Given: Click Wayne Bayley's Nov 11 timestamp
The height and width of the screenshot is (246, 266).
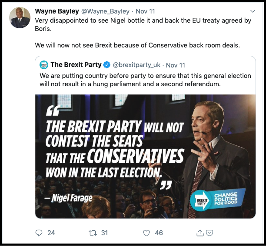Looking at the screenshot, I should [x=145, y=11].
